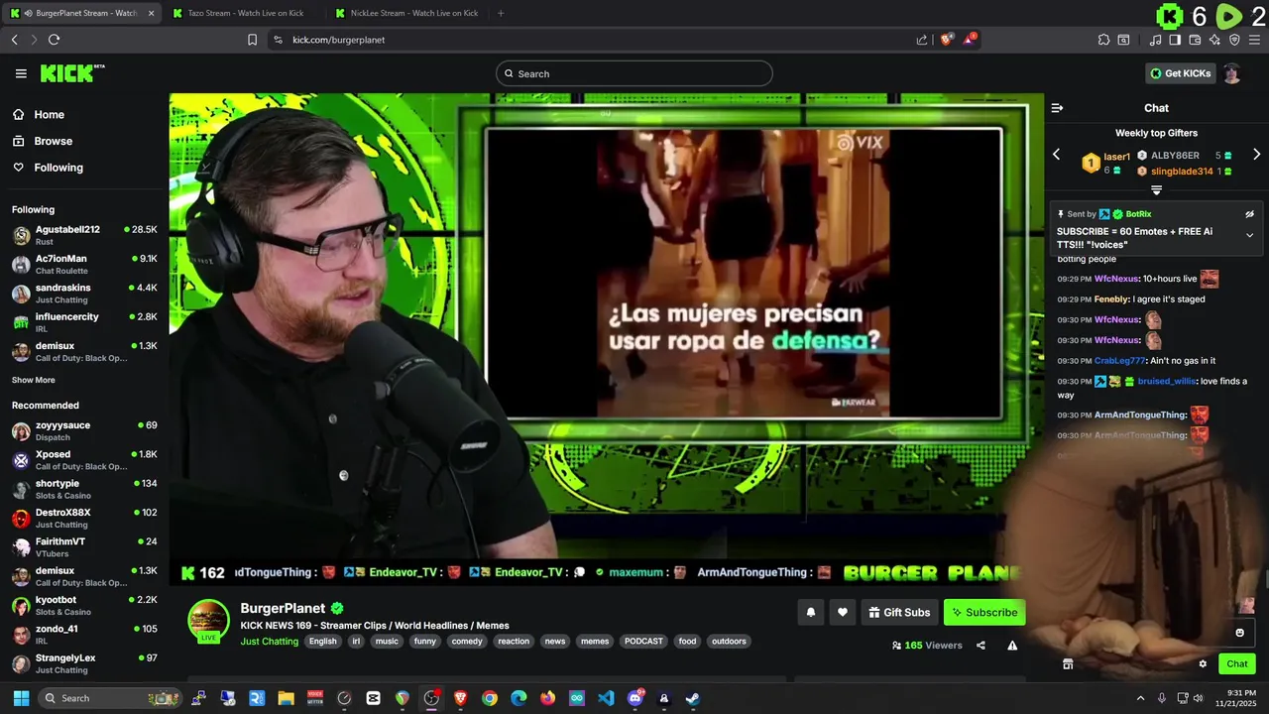
Task: Open shortypie recommended channel
Action: point(84,489)
